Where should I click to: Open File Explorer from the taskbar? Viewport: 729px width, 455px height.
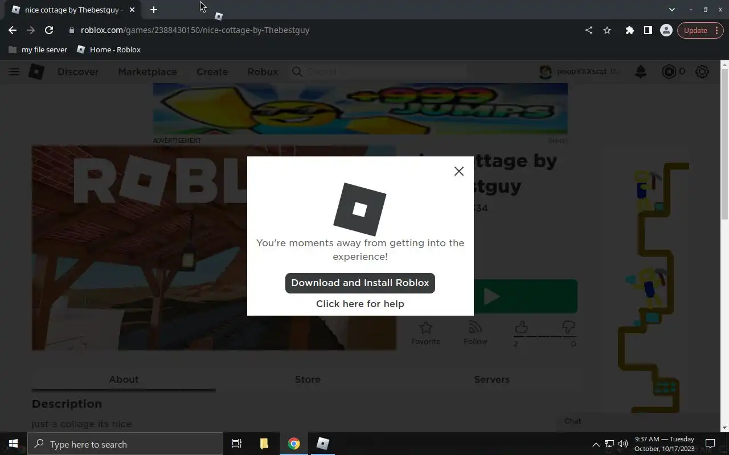point(264,444)
